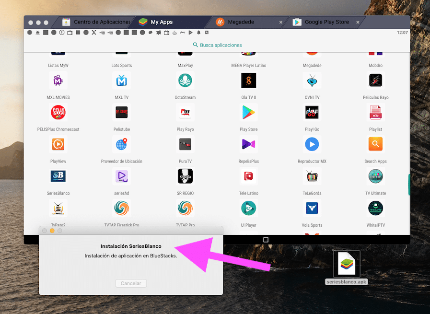Switch to the Megadede tab
Screen dimensions: 430x314
241,22
